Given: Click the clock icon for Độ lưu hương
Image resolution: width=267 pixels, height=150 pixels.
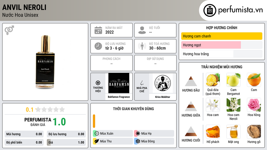Looking at the screenshot, I should point(98,46).
